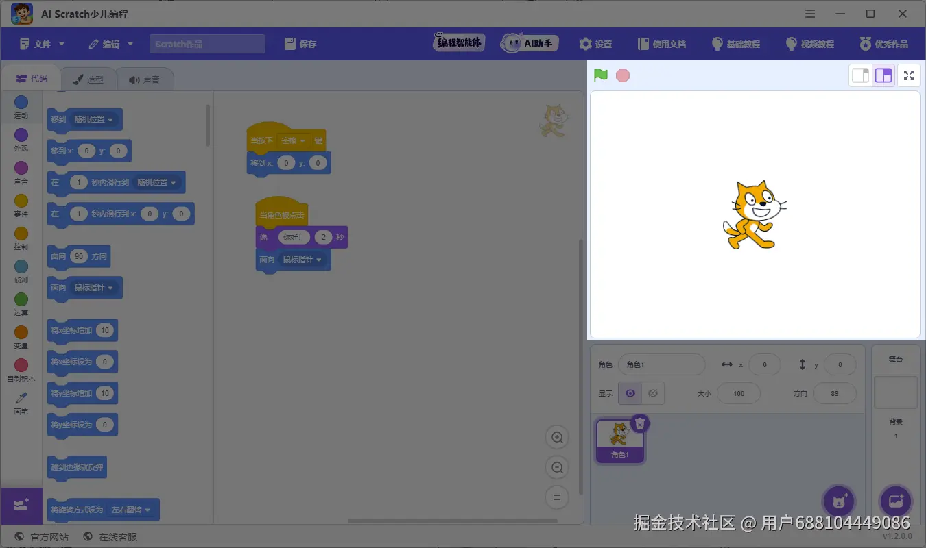
Task: Open the 文件 (File) dropdown menu
Action: 40,42
